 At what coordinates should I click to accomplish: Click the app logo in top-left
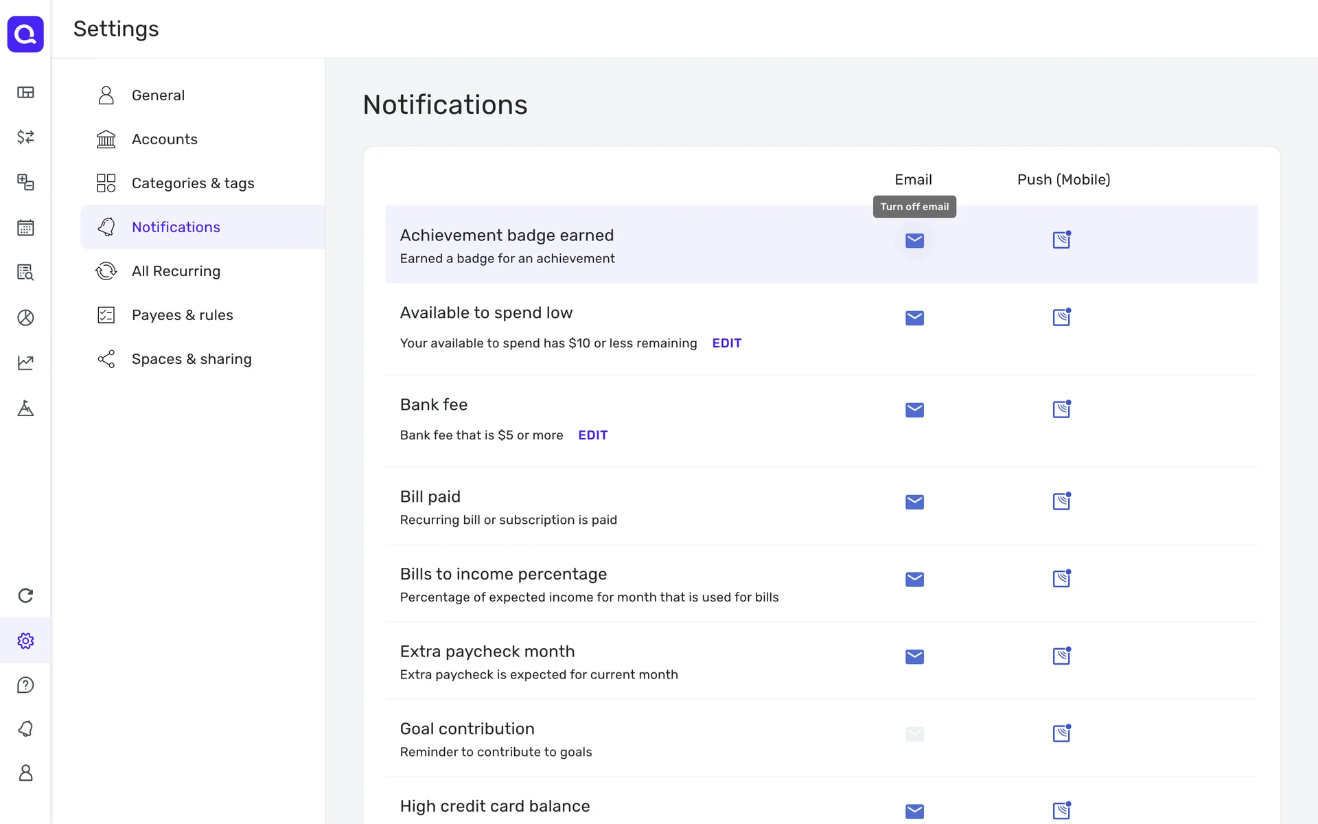[x=25, y=34]
